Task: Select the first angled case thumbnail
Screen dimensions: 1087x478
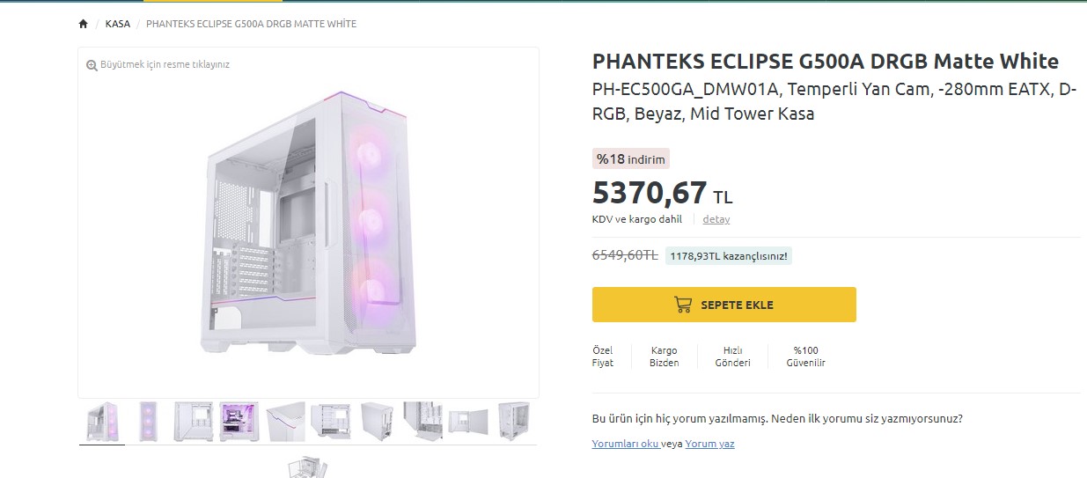Action: click(102, 422)
